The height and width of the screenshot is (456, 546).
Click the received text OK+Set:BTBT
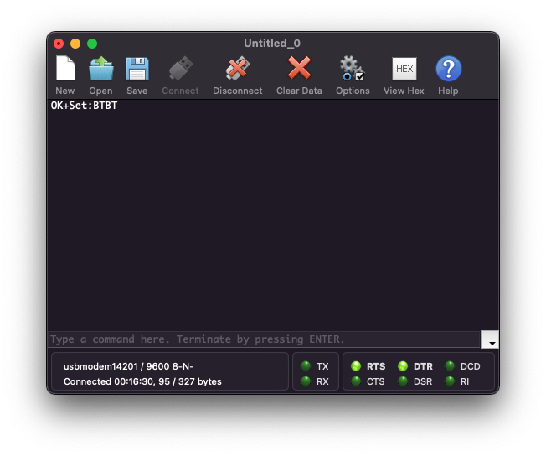click(84, 106)
